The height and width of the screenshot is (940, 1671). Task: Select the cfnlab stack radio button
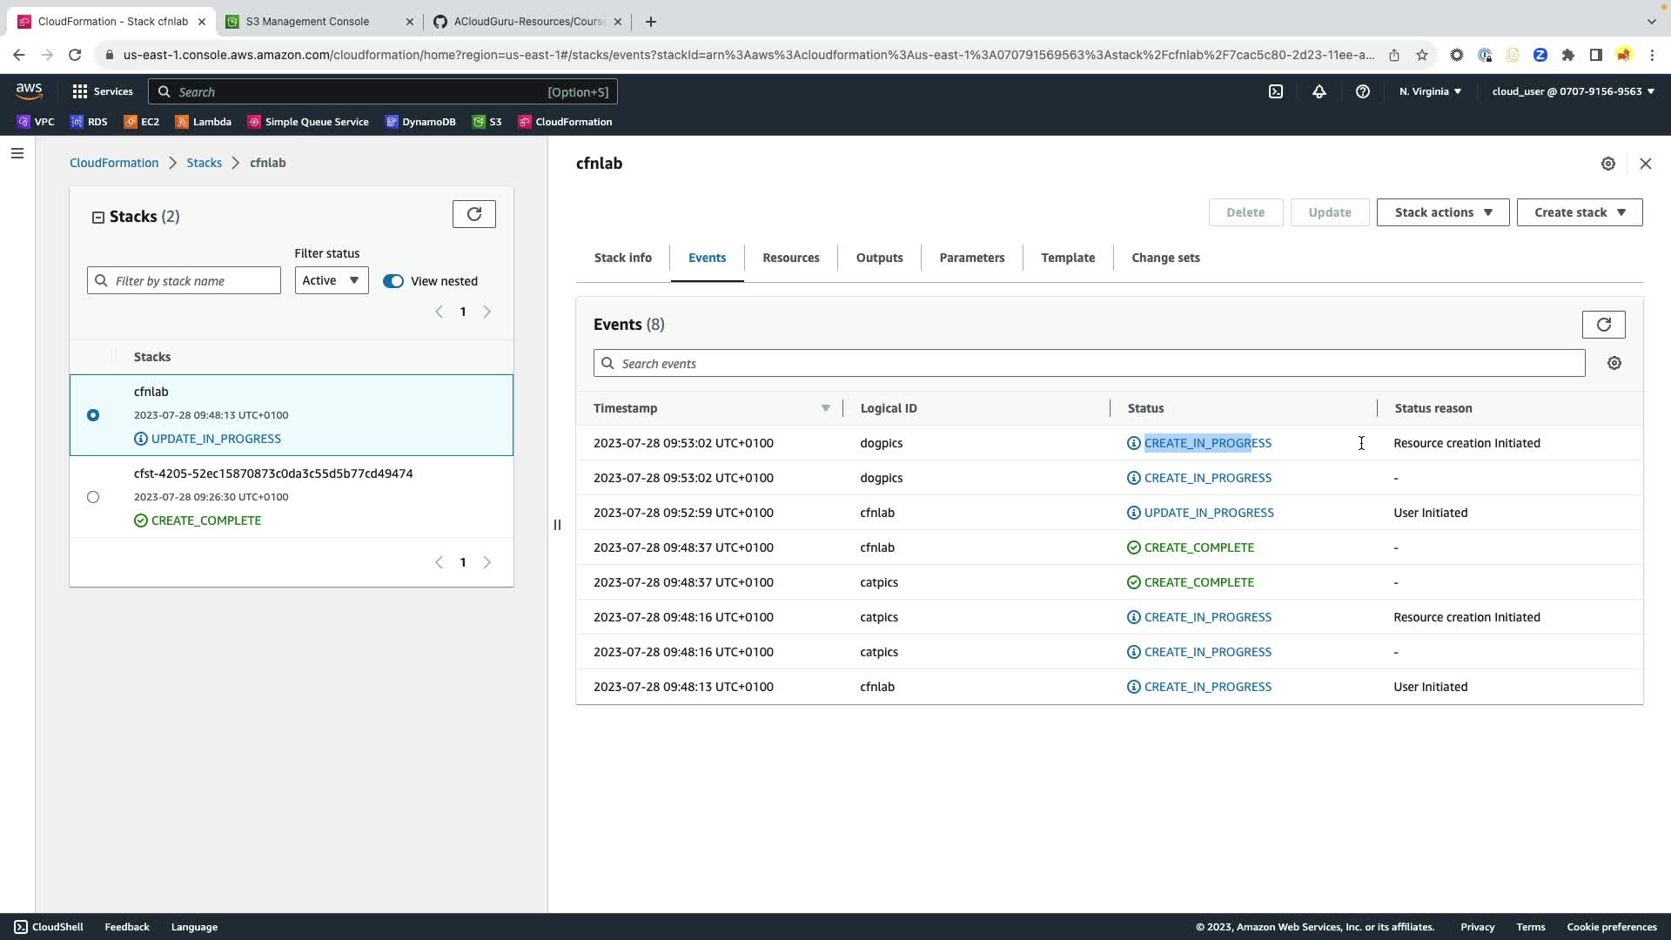coord(93,415)
